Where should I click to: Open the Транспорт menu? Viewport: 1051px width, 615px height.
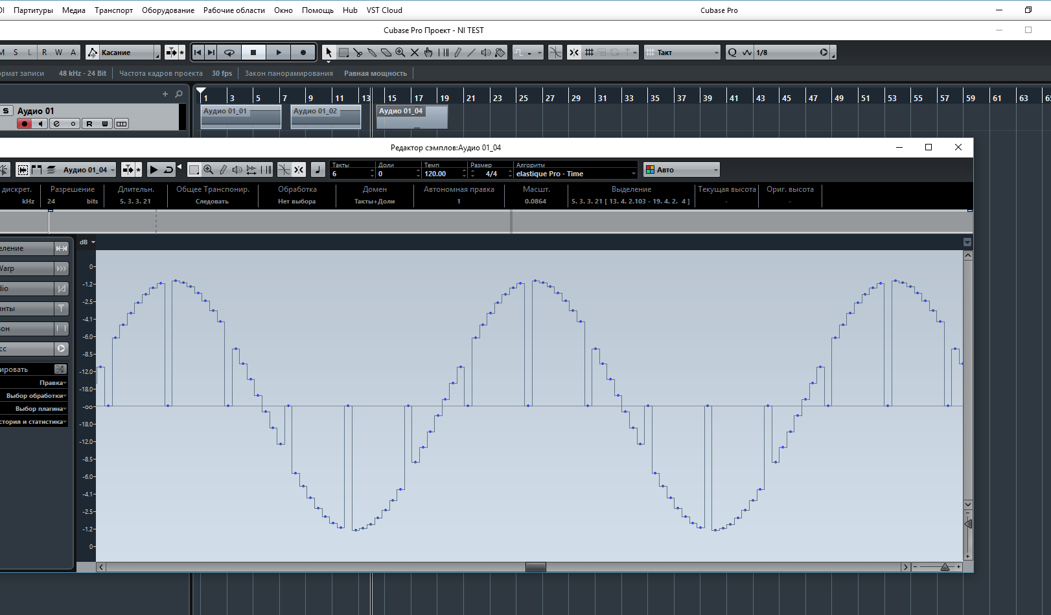tap(114, 10)
